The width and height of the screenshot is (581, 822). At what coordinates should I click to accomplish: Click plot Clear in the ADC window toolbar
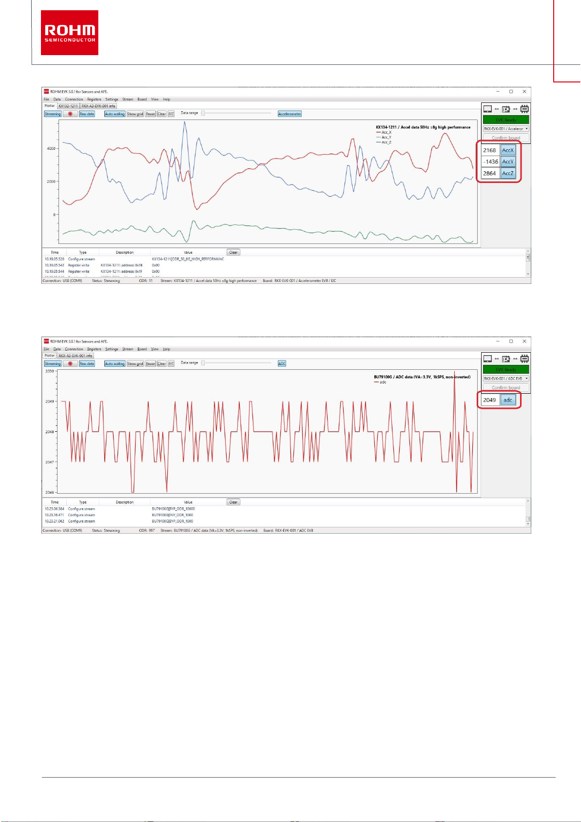click(x=162, y=364)
